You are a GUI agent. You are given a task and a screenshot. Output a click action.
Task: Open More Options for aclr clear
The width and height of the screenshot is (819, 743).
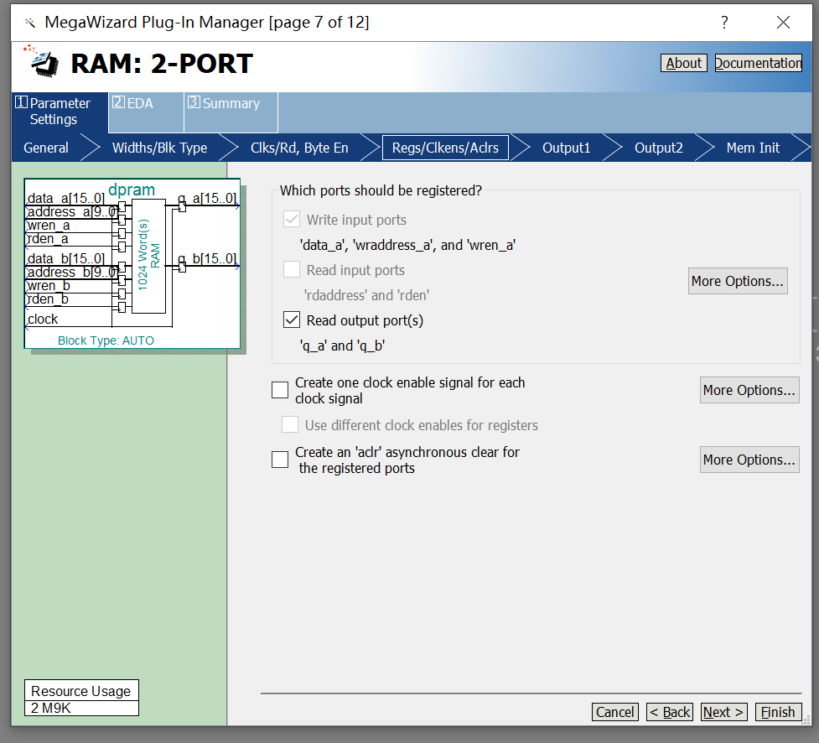tap(749, 460)
